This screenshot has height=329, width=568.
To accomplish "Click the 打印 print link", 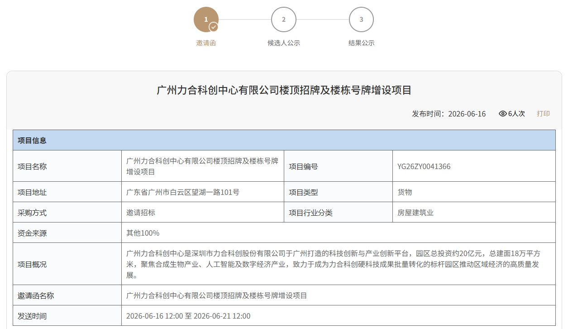I will pyautogui.click(x=543, y=114).
